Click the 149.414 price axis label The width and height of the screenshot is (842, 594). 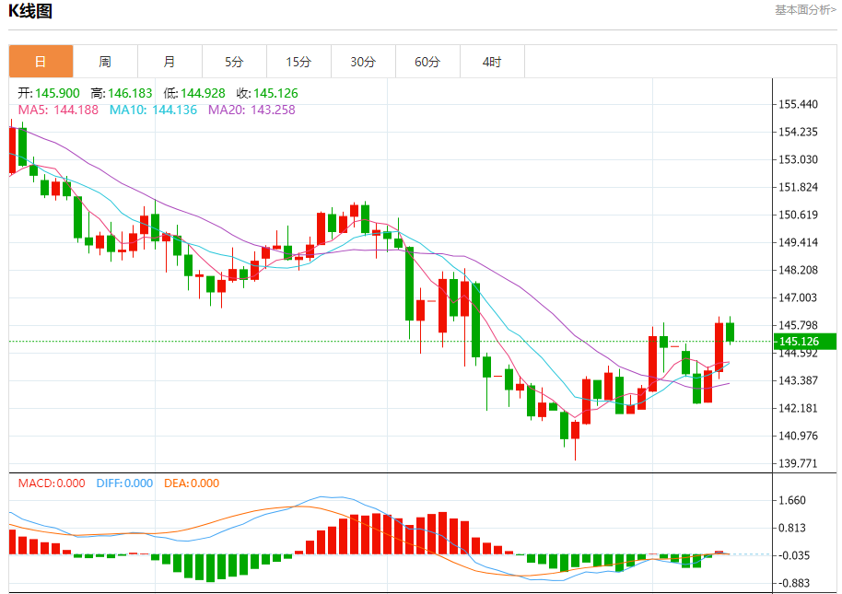coord(799,242)
